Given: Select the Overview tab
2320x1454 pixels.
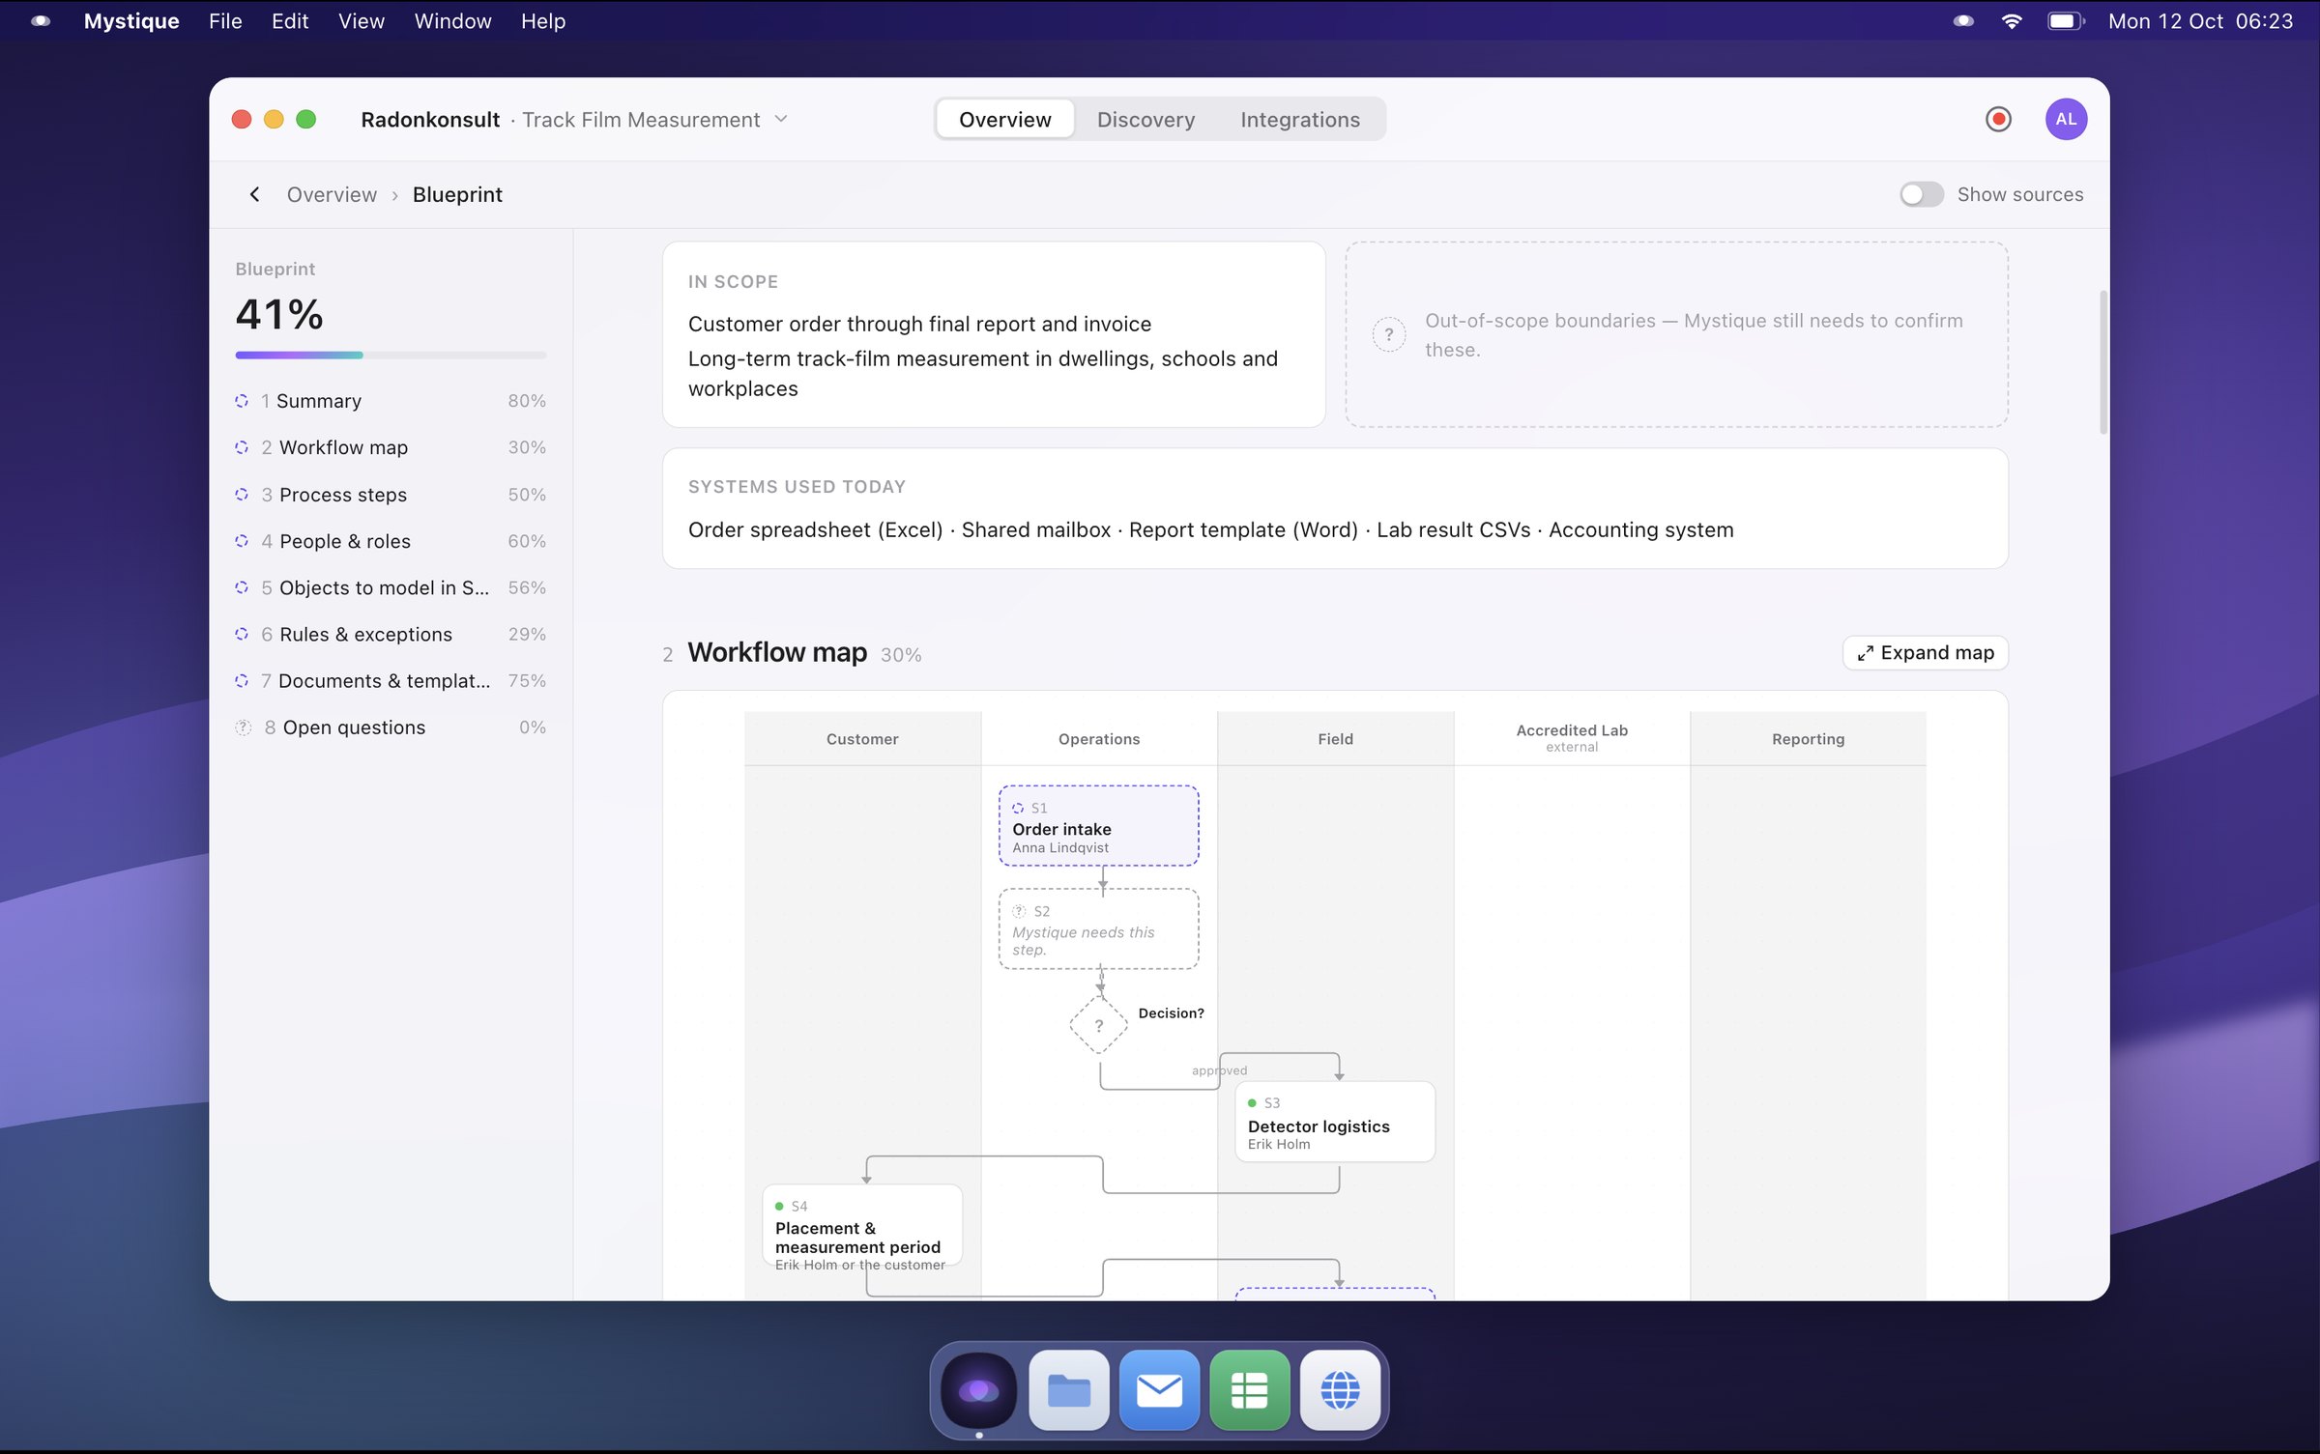Looking at the screenshot, I should [x=1005, y=119].
